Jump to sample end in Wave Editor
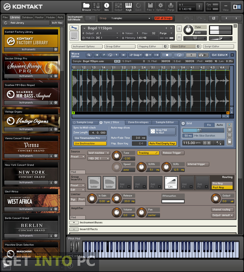The width and height of the screenshot is (244, 272). [x=123, y=55]
